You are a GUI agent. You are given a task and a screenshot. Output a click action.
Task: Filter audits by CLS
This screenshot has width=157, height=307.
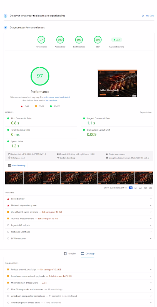coord(151,188)
